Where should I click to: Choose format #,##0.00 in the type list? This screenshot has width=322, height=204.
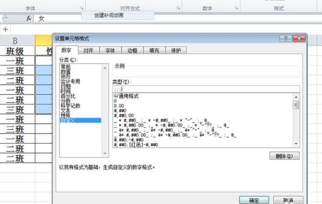(x=124, y=115)
